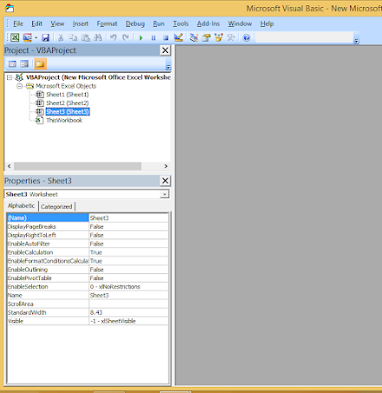Select Sheet2 (Sheet2) in the project tree
382x393 pixels.
[68, 103]
